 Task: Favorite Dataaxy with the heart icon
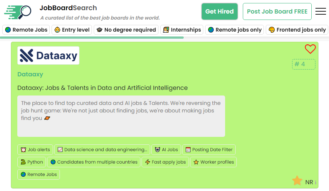pos(310,49)
